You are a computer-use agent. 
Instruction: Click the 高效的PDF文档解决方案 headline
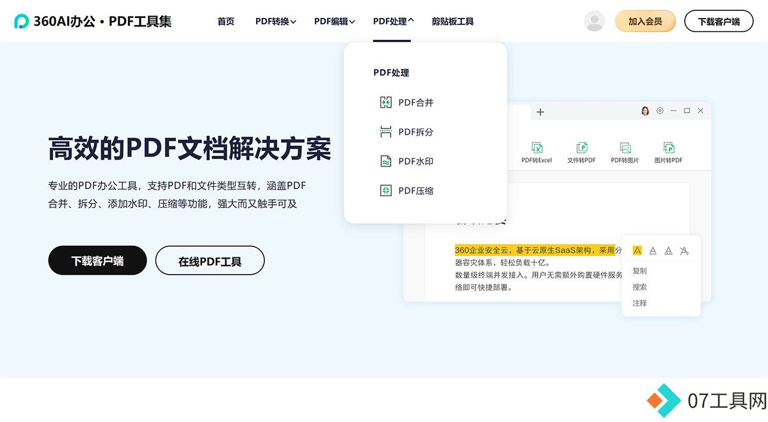click(190, 148)
